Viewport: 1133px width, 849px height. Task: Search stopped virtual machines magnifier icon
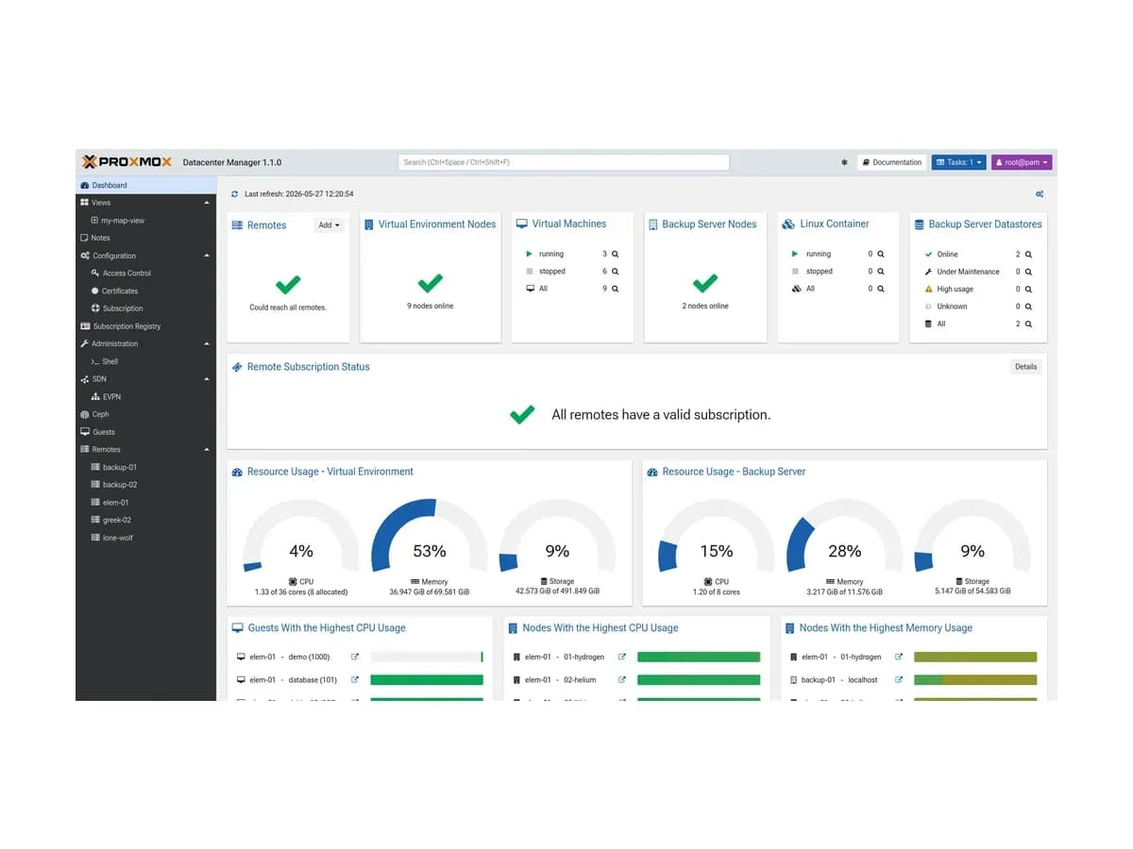point(615,272)
